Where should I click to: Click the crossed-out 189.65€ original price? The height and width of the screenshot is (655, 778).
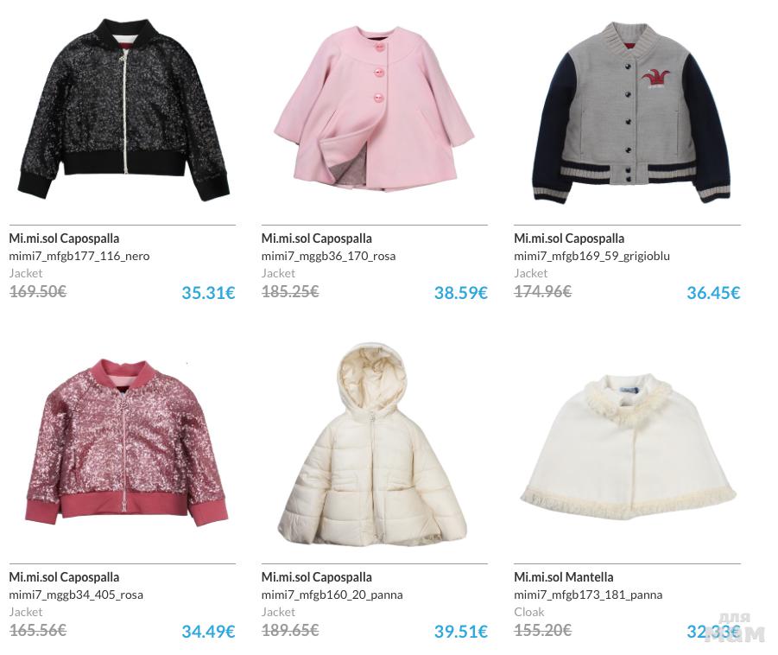point(290,630)
